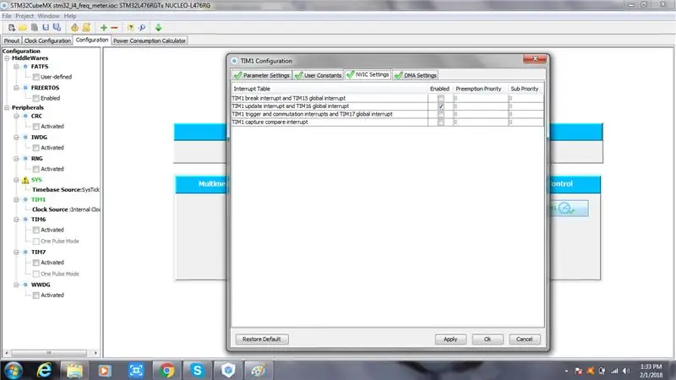The height and width of the screenshot is (380, 676).
Task: Collapse the FREERTOS tree node
Action: [16, 88]
